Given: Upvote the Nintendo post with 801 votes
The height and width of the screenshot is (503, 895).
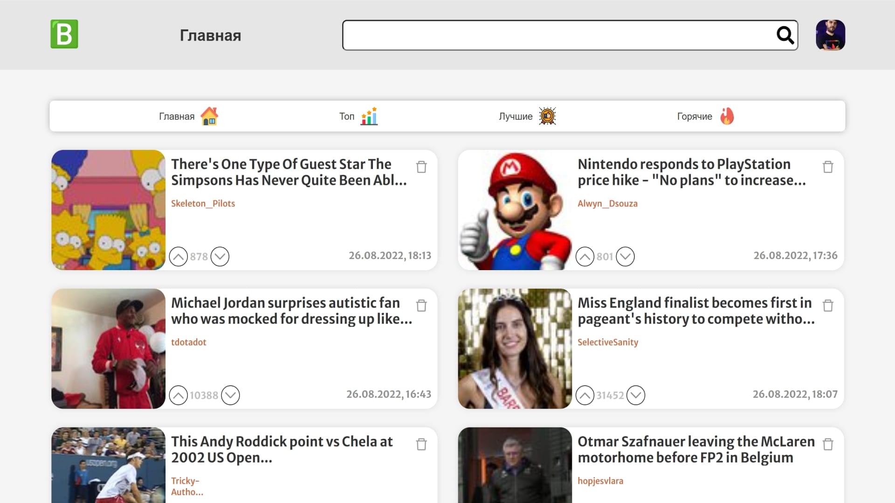Looking at the screenshot, I should pyautogui.click(x=585, y=257).
